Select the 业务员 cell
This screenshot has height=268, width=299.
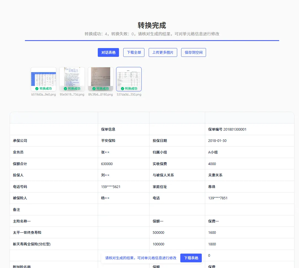tap(54, 152)
